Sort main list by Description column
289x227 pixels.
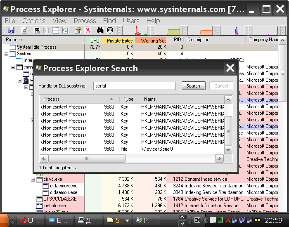(215, 40)
